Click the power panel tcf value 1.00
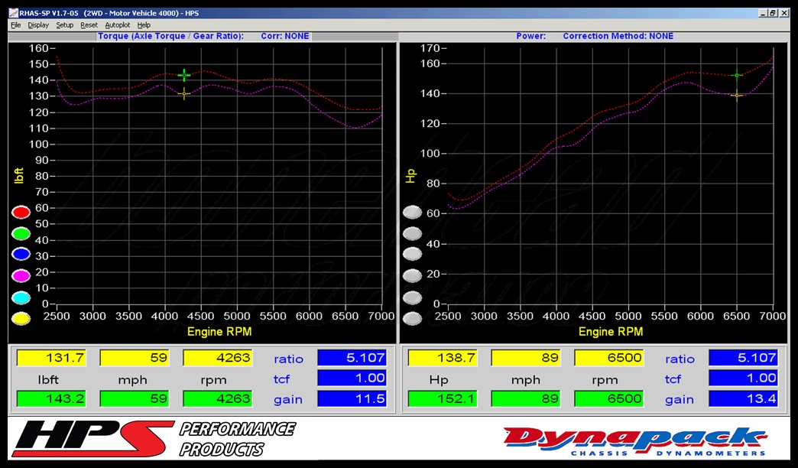Image resolution: width=798 pixels, height=468 pixels. [744, 378]
